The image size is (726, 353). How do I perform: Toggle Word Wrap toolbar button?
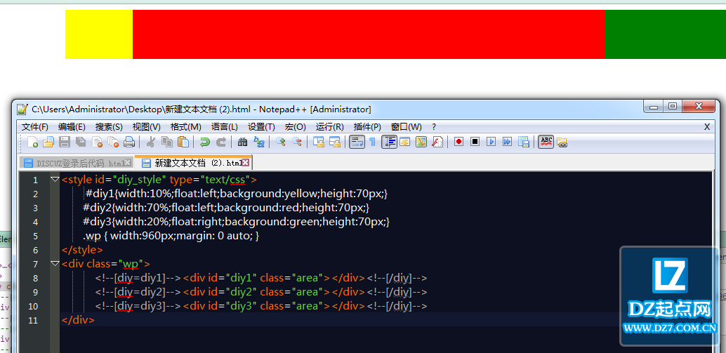tap(357, 142)
